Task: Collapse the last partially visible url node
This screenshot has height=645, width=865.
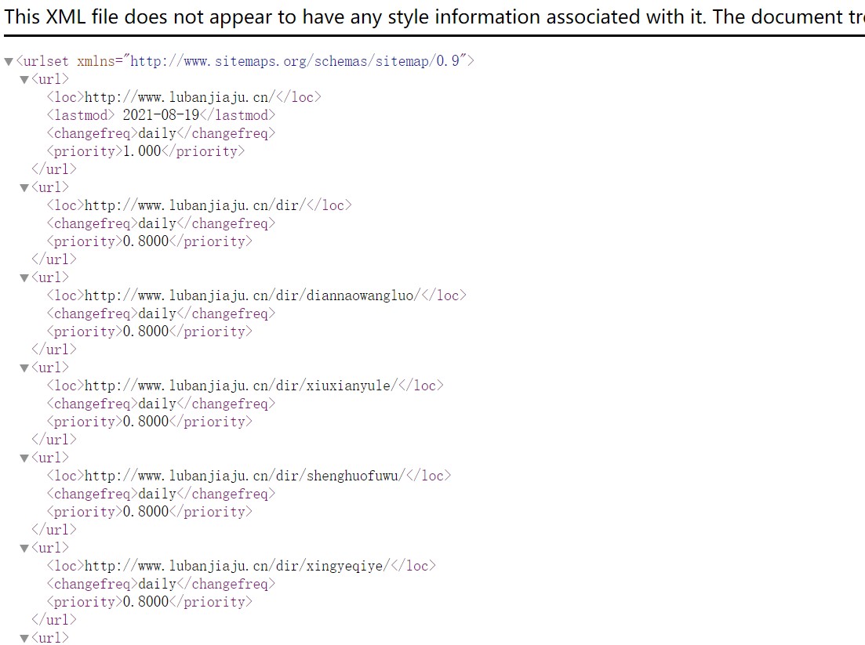Action: [24, 638]
